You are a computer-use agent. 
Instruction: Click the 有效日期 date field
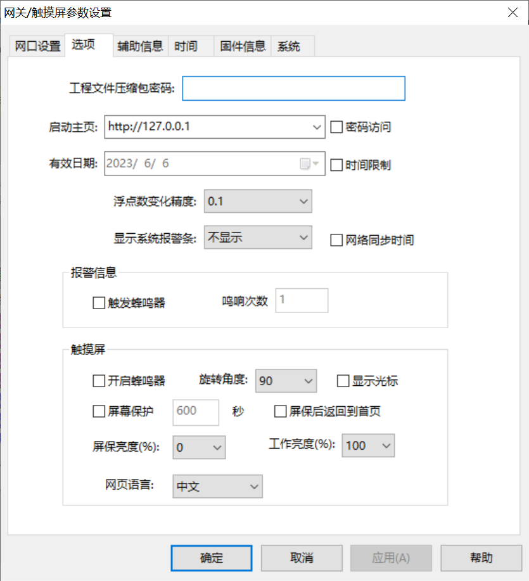(x=215, y=163)
